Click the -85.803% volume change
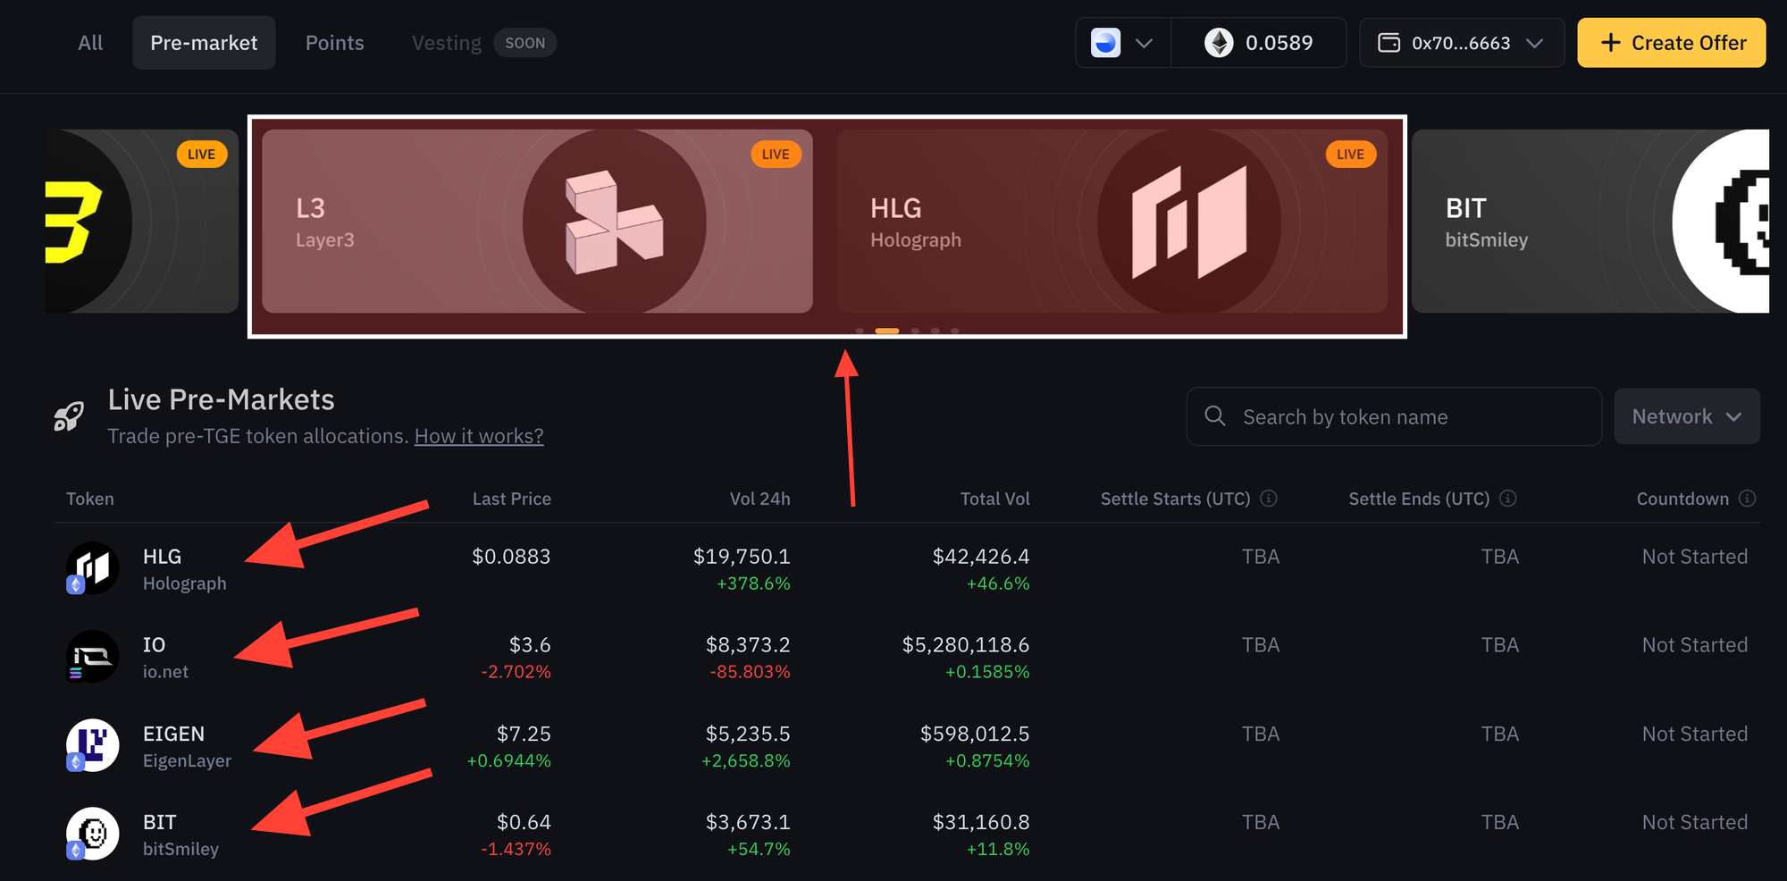 [x=750, y=672]
